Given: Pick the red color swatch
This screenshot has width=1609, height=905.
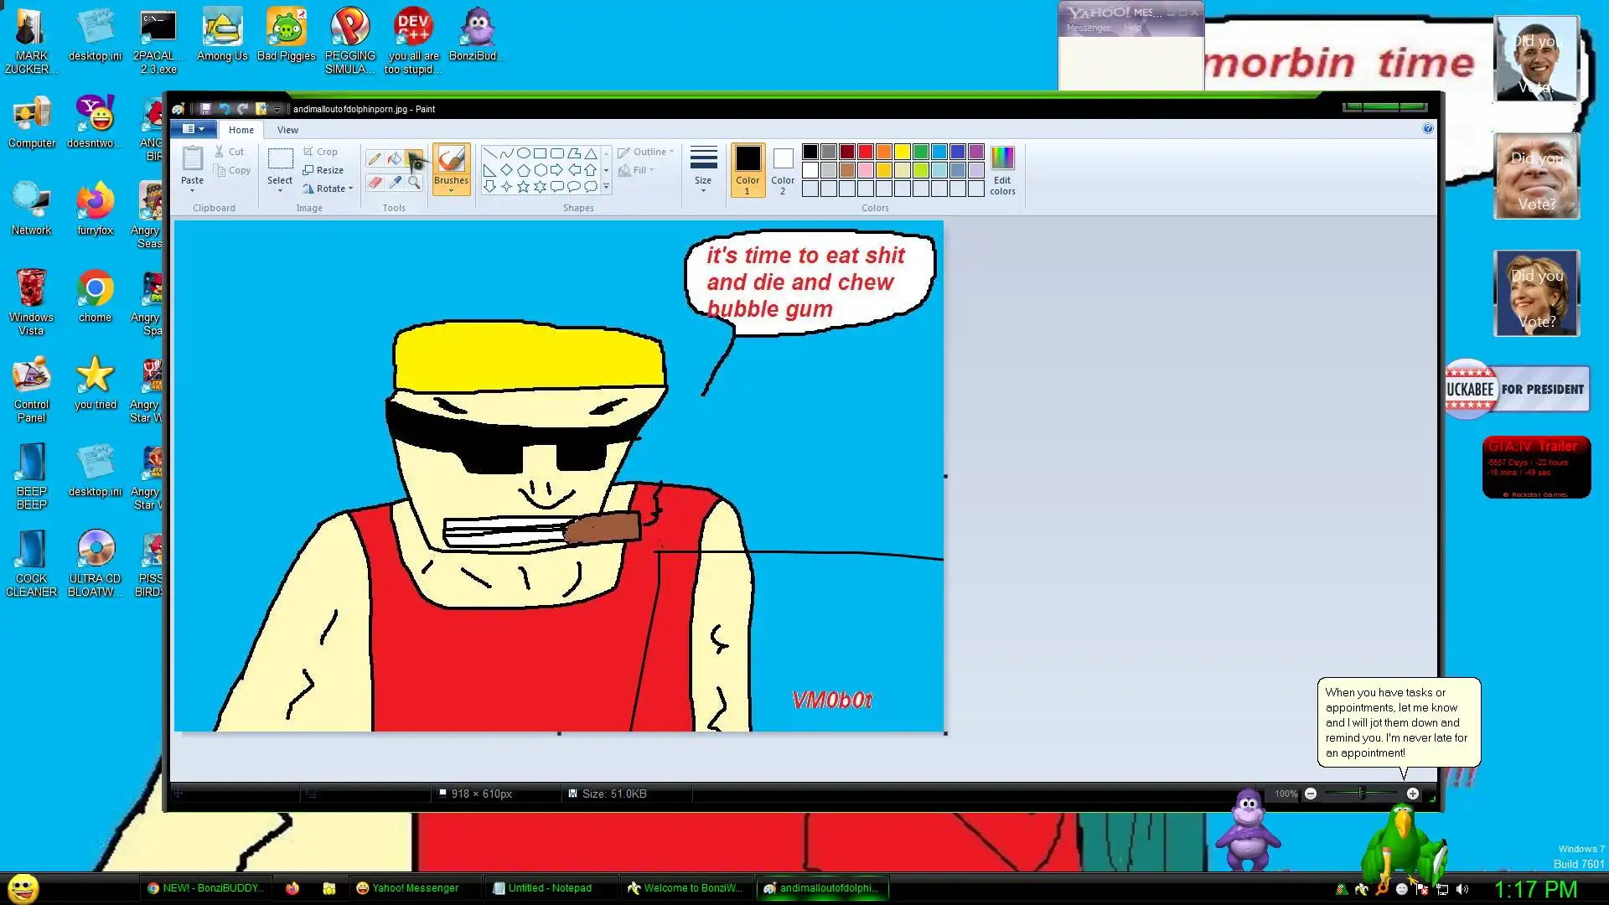Looking at the screenshot, I should [865, 152].
